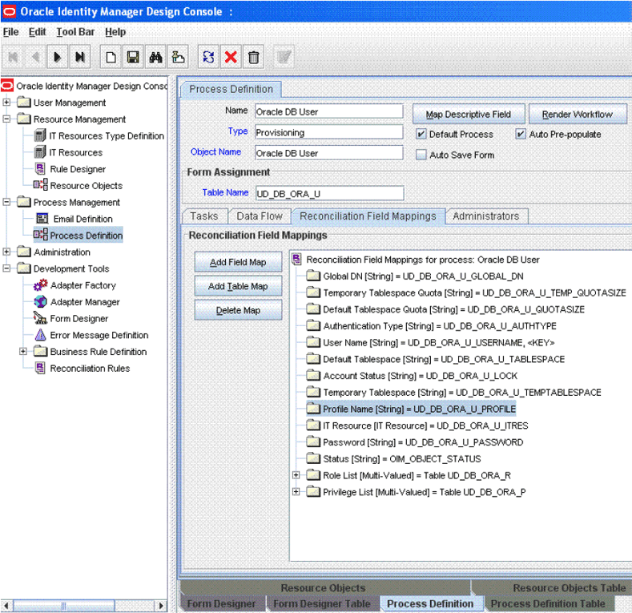This screenshot has height=613, width=632.
Task: Select the User Name KEY mapping row
Action: [430, 342]
